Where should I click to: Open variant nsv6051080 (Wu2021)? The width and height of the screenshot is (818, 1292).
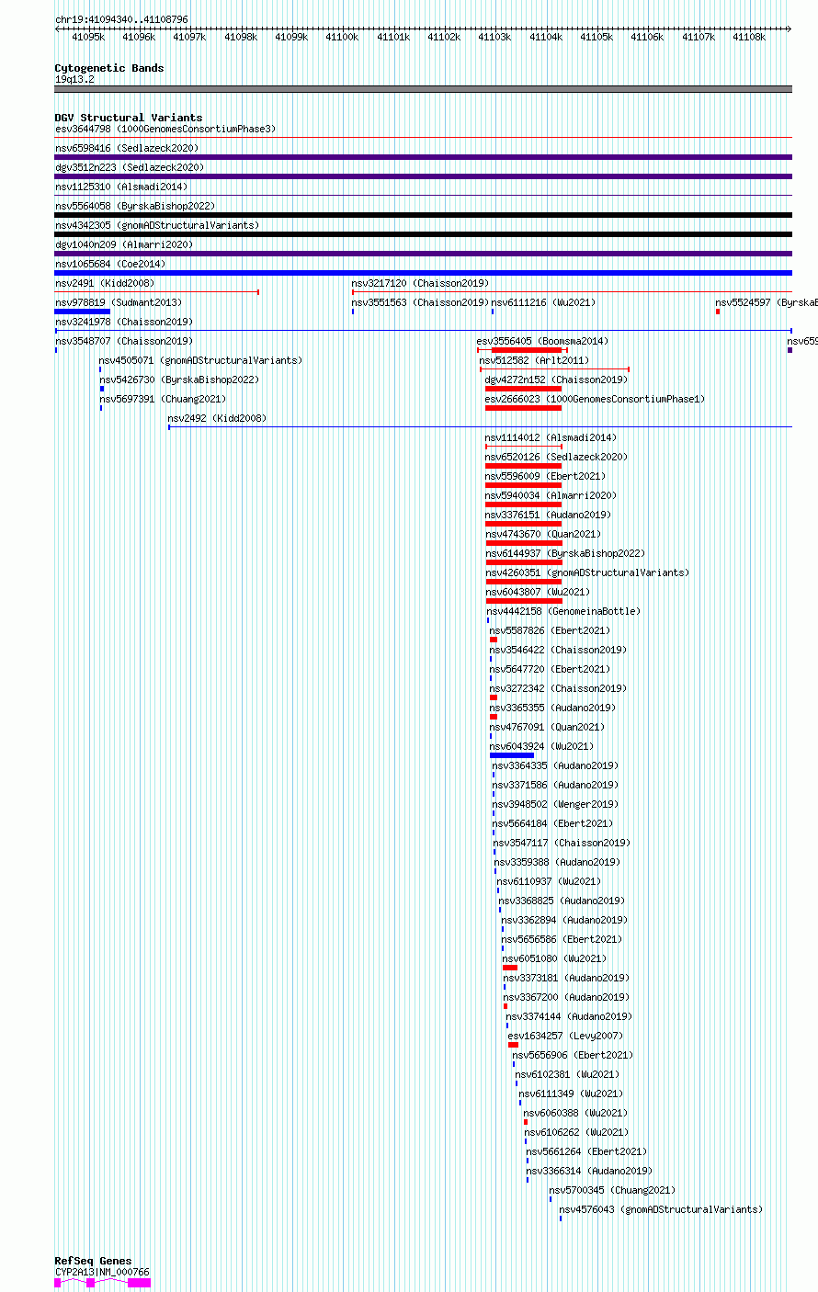554,958
